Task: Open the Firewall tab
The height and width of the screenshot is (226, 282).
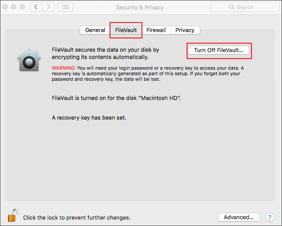Action: click(156, 30)
